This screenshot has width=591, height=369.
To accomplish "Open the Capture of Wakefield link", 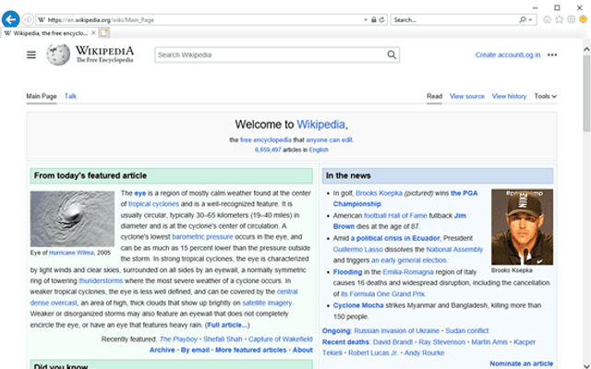I will [x=281, y=339].
